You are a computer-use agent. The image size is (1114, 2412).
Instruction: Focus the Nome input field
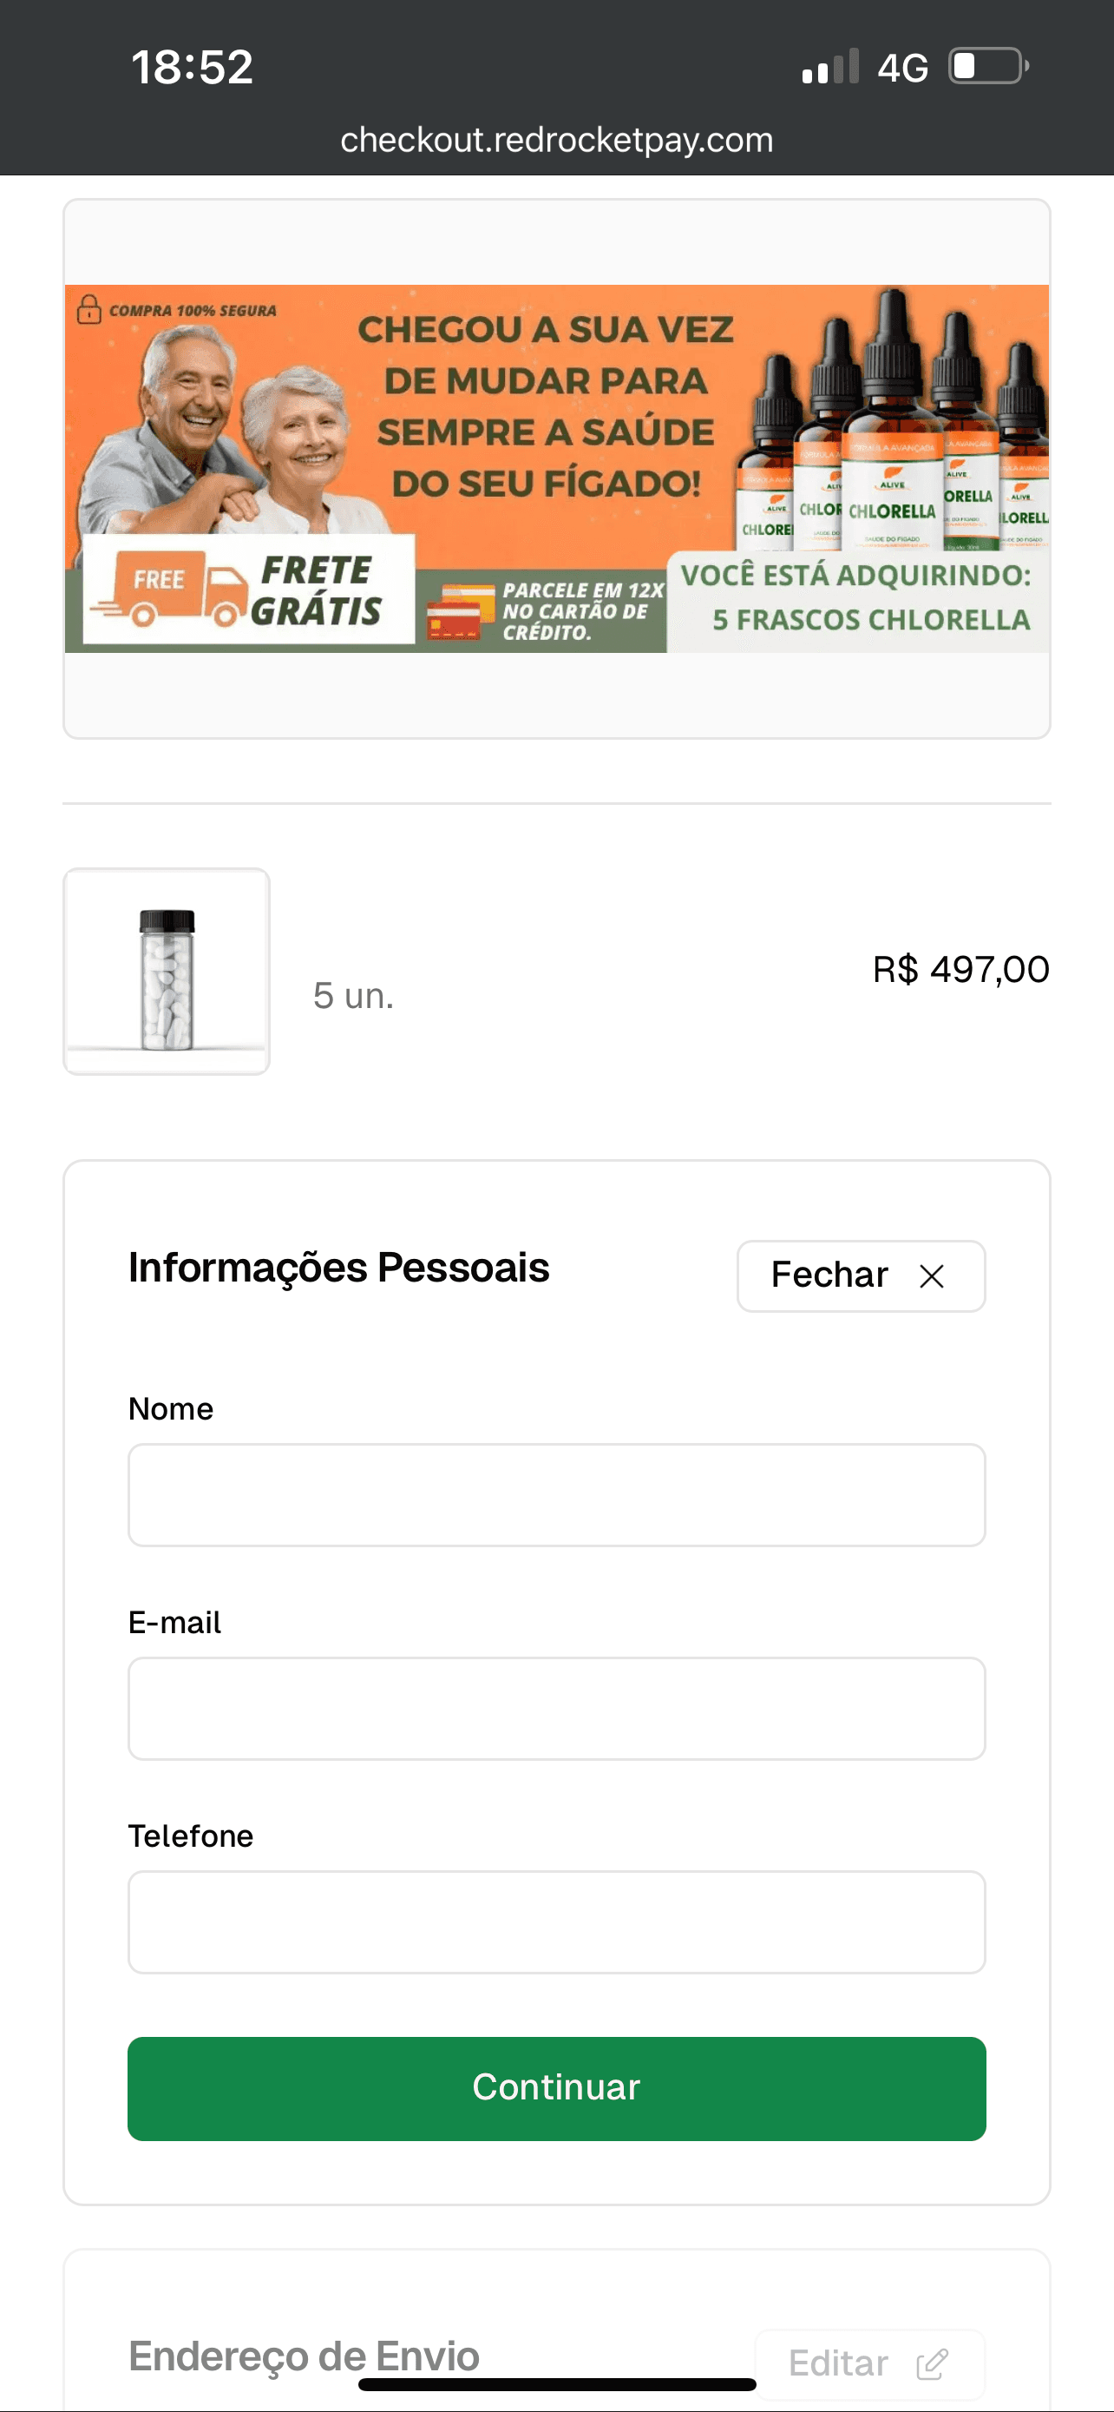click(556, 1494)
